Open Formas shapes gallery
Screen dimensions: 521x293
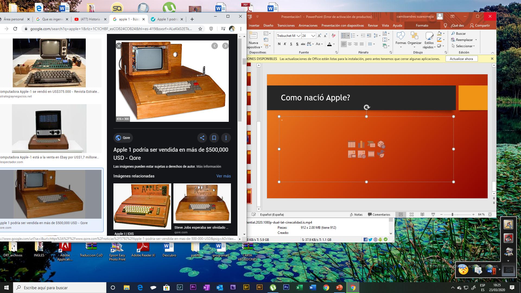click(x=401, y=40)
